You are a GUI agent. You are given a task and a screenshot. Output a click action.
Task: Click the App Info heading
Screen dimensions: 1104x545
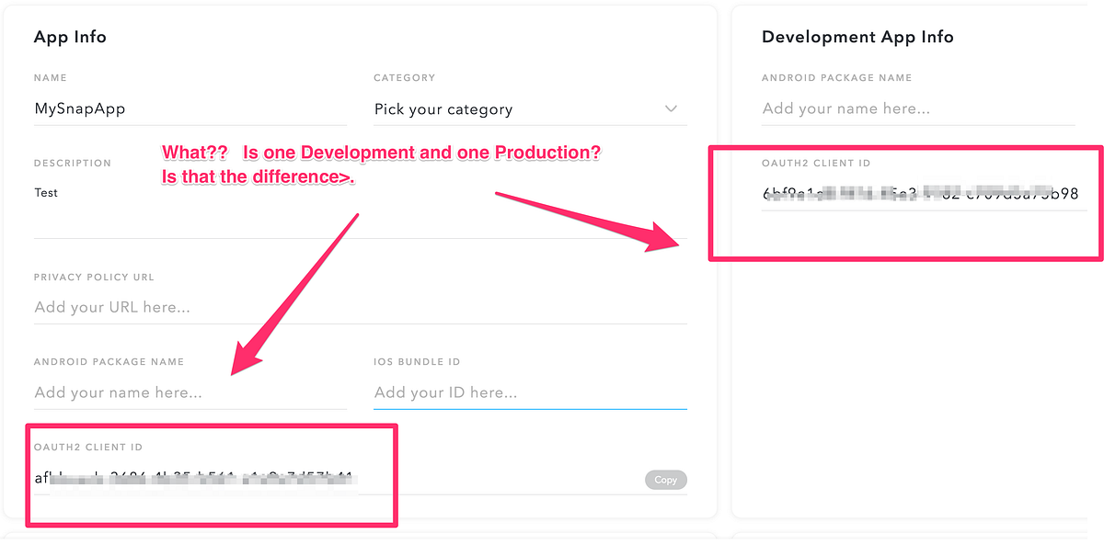tap(70, 38)
